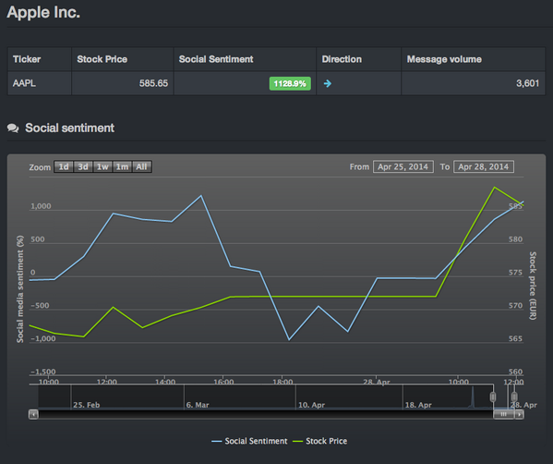Grab the navigator scrollbar thumb
This screenshot has height=464, width=553.
pos(504,414)
